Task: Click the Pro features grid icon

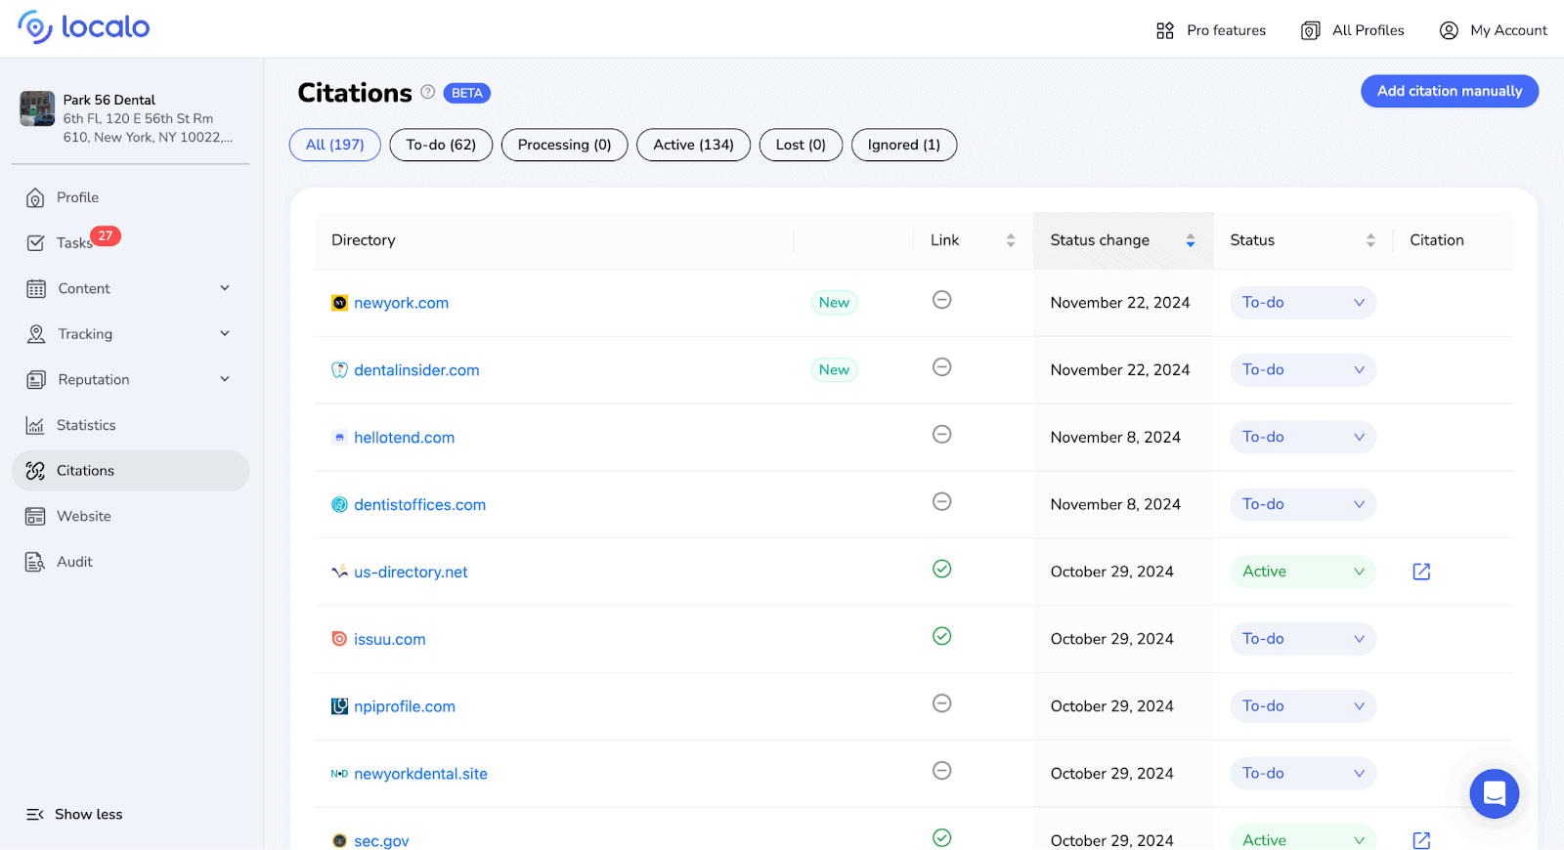Action: coord(1165,30)
